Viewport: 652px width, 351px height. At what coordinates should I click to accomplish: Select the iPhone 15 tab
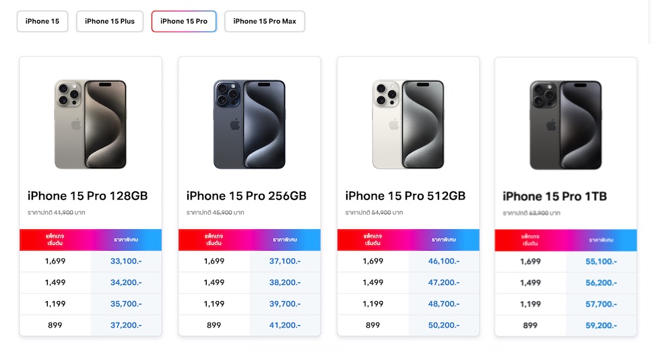[42, 22]
